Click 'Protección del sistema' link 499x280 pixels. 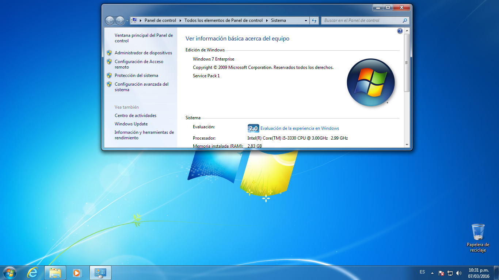(136, 75)
